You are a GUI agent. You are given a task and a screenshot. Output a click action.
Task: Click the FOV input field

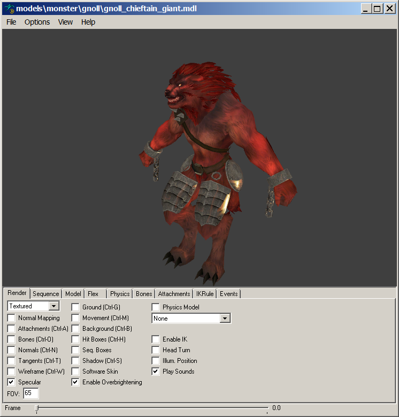(x=30, y=393)
